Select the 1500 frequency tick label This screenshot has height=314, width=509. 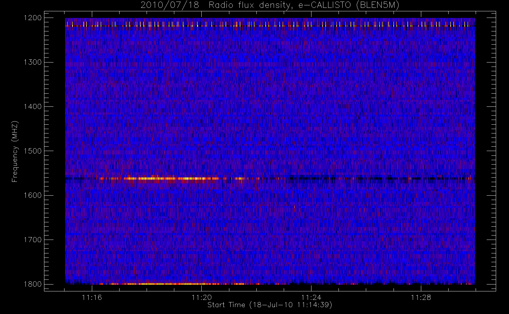(33, 151)
